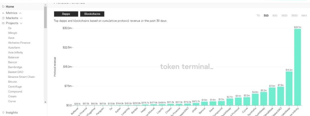The width and height of the screenshot is (310, 116).
Task: Select the 90D time range
Action: 275,15
